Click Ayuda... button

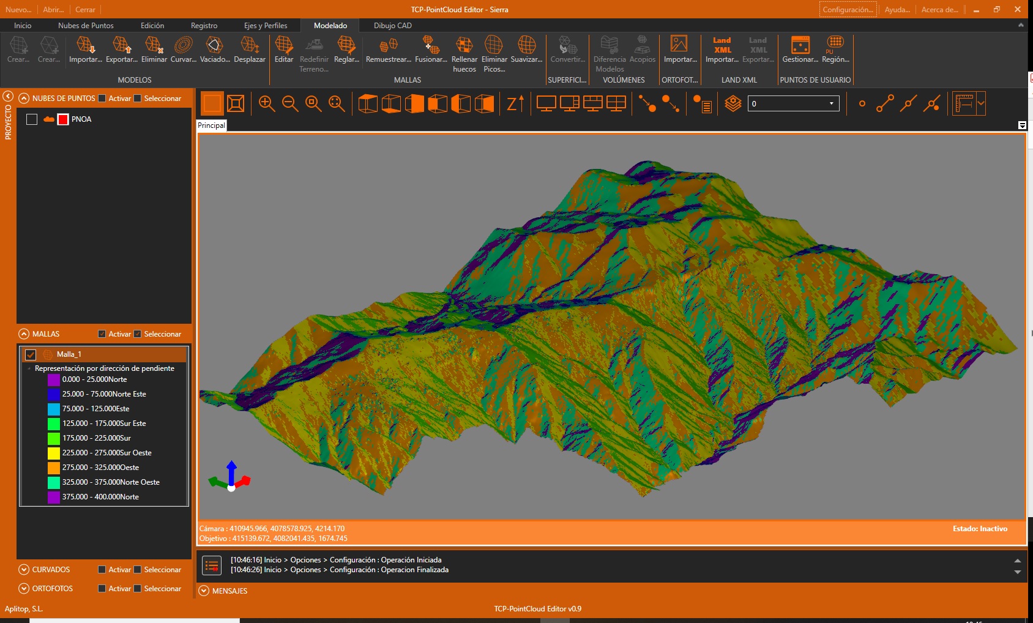tap(897, 10)
